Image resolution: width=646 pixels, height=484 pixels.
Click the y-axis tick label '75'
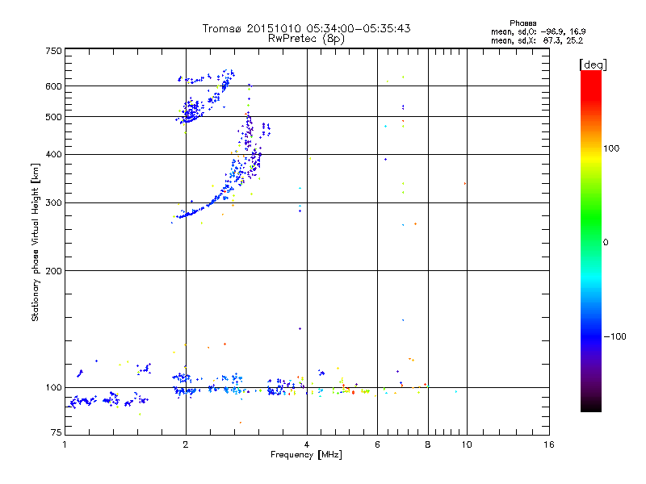56,432
